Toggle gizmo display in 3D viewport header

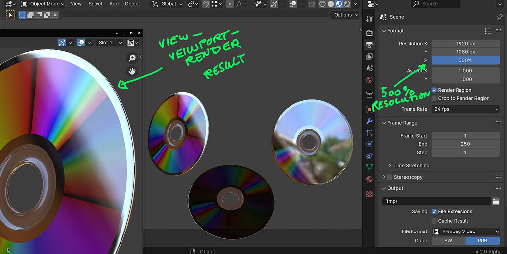click(274, 4)
